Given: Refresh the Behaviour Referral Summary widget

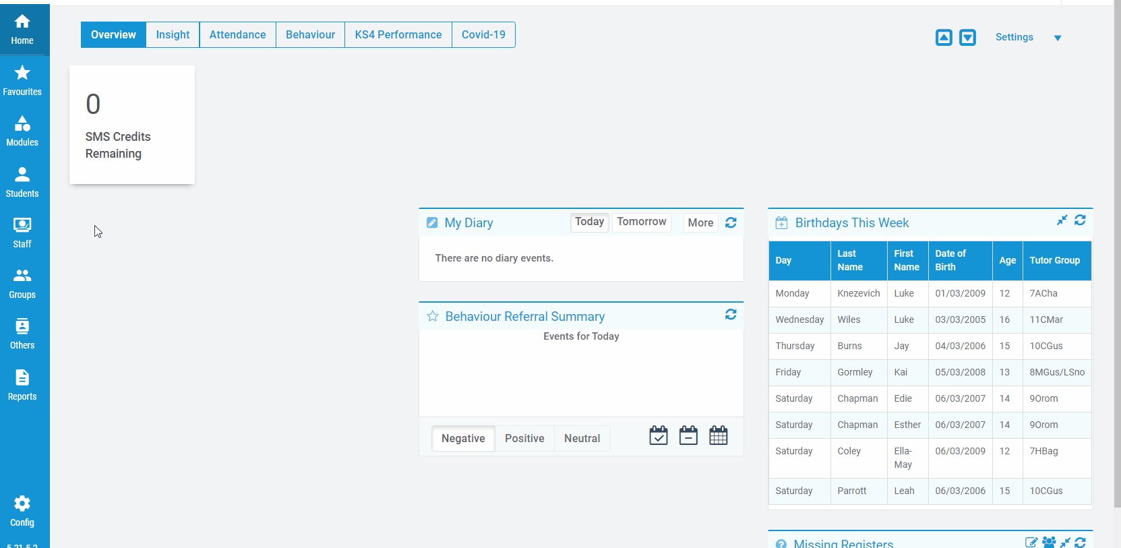Looking at the screenshot, I should [731, 315].
